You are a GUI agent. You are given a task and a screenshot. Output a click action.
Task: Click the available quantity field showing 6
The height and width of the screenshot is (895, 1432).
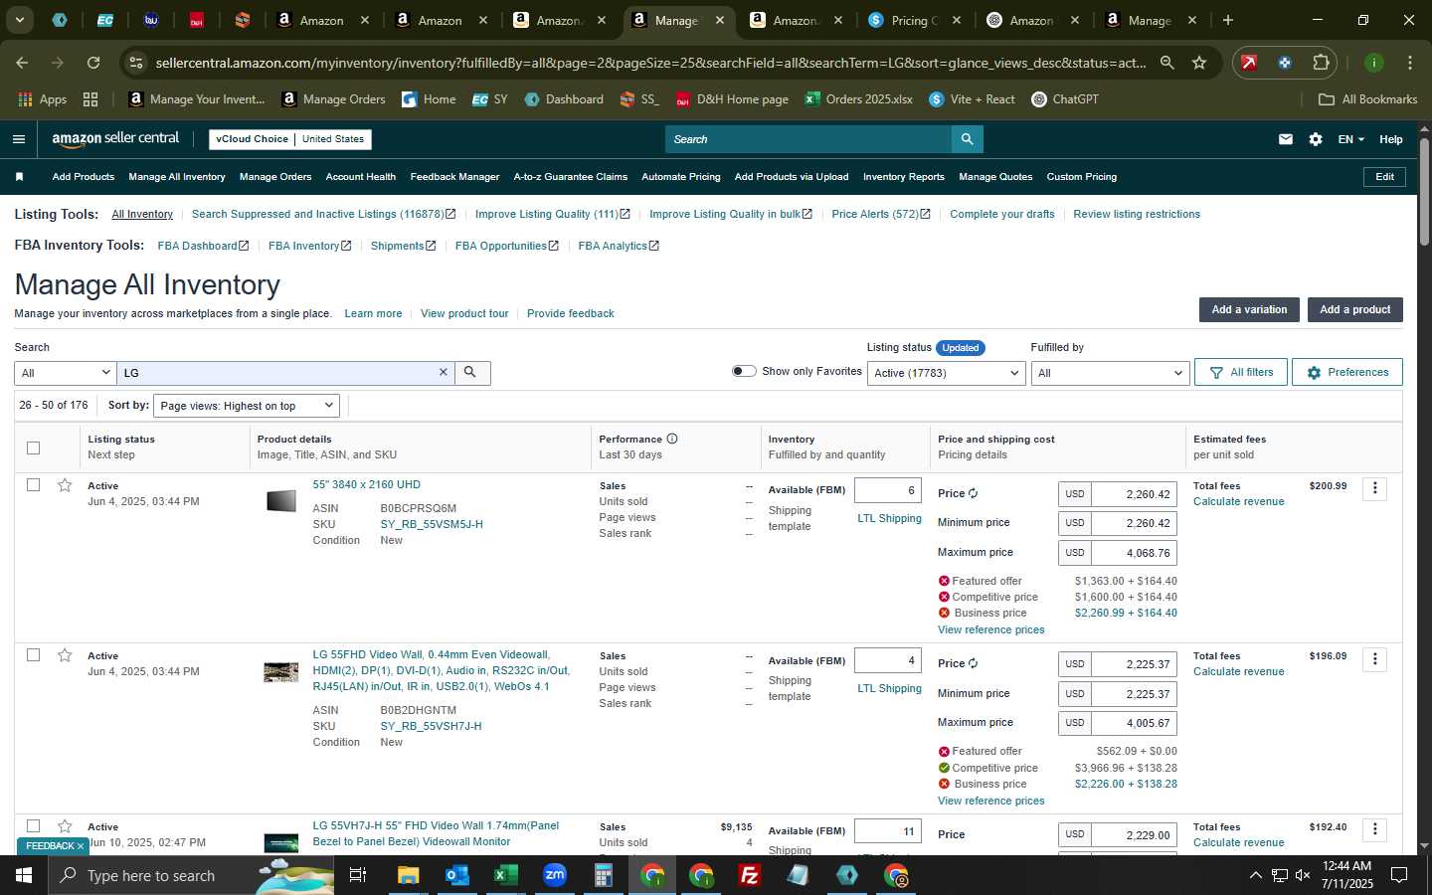click(x=887, y=490)
